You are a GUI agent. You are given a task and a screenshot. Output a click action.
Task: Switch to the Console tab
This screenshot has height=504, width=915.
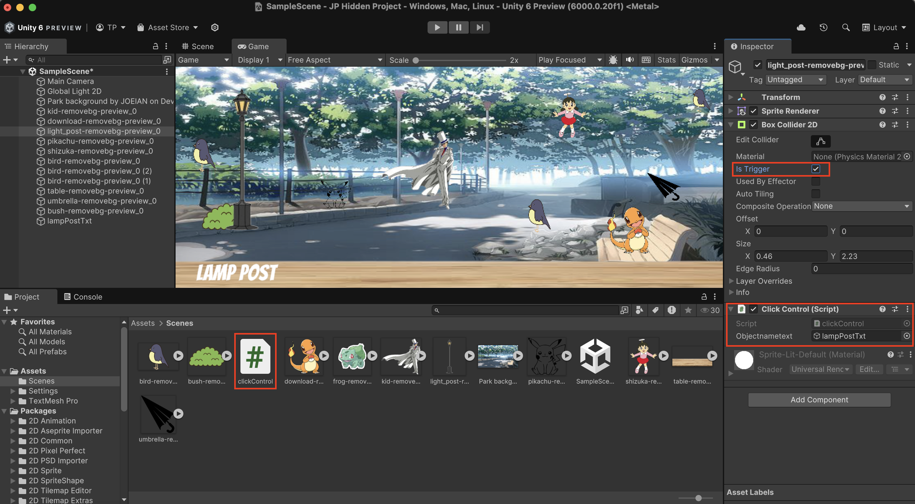click(x=83, y=297)
